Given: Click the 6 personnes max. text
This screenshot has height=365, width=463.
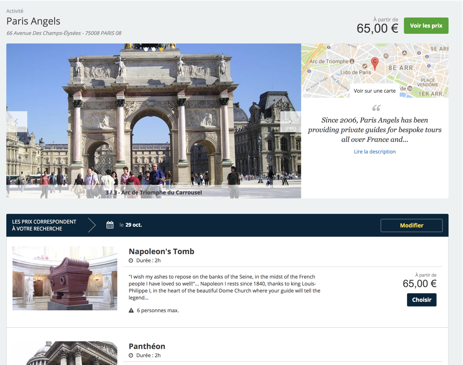Looking at the screenshot, I should [158, 310].
